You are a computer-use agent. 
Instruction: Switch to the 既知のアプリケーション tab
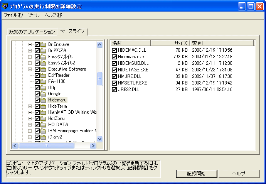(32, 32)
